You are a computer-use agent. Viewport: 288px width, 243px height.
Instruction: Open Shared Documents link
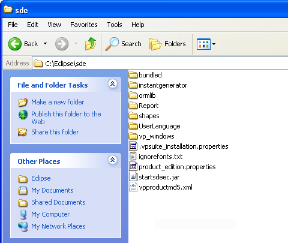coord(58,202)
